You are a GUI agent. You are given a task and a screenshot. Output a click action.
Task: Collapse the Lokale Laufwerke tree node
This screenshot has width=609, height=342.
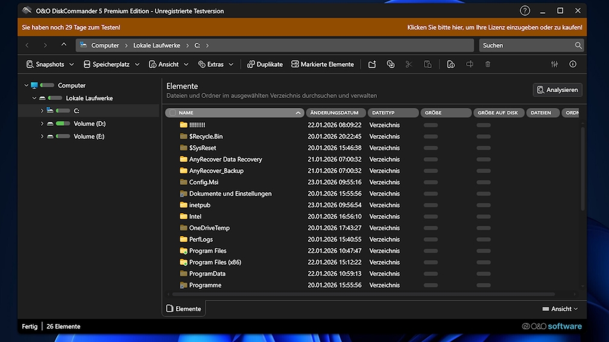(34, 98)
